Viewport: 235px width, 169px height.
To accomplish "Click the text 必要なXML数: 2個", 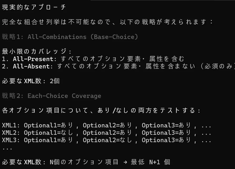I will pos(31,81).
